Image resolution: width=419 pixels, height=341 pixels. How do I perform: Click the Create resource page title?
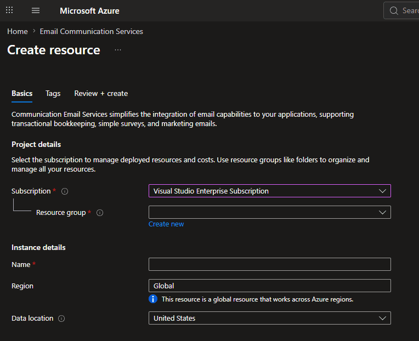coord(54,50)
